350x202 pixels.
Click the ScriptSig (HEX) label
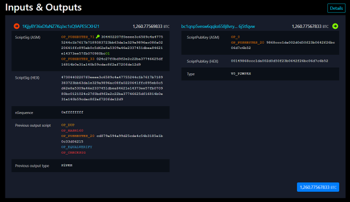pos(27,78)
